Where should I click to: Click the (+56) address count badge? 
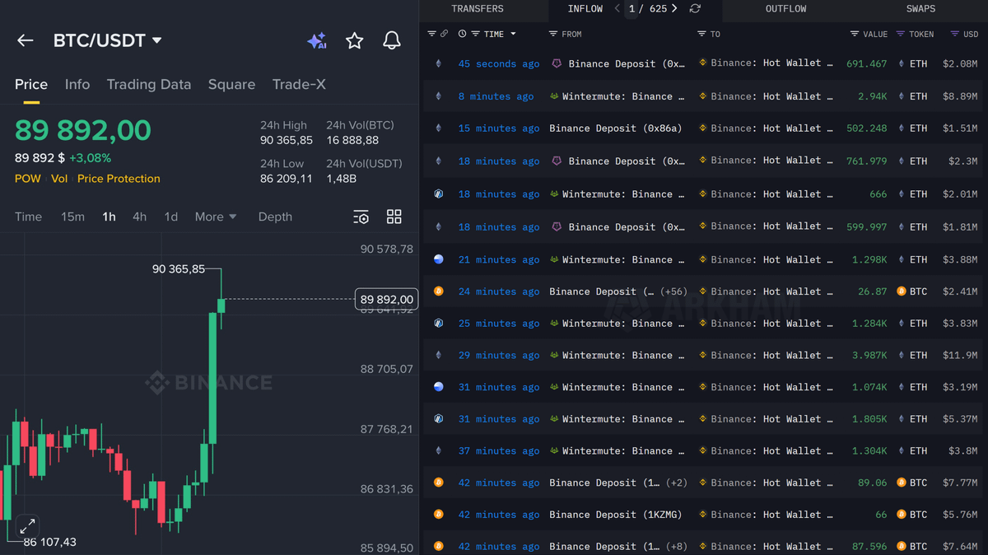[x=673, y=291]
